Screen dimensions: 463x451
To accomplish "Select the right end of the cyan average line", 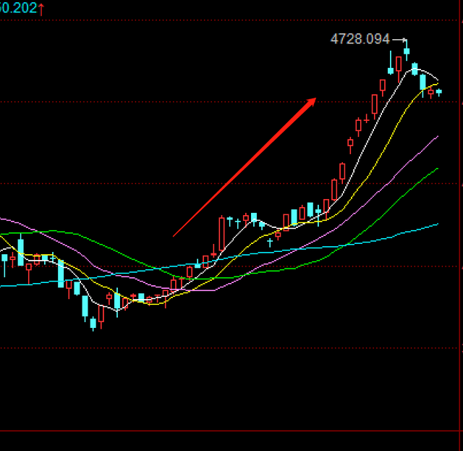I will tap(437, 225).
